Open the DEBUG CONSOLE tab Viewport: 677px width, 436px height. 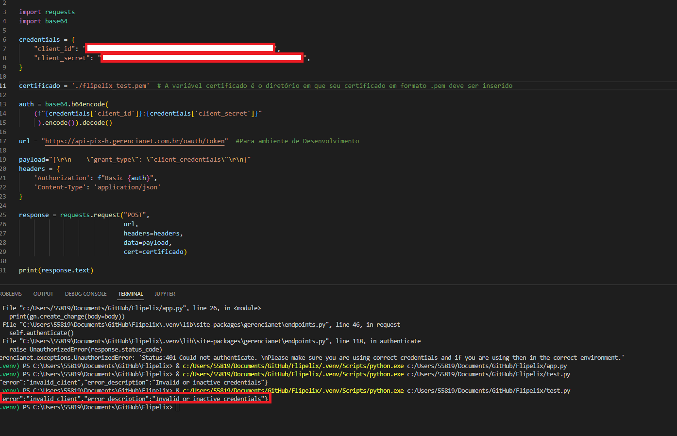tap(85, 294)
